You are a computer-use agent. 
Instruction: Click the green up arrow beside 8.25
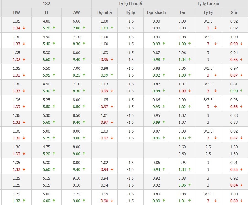tap(84, 75)
